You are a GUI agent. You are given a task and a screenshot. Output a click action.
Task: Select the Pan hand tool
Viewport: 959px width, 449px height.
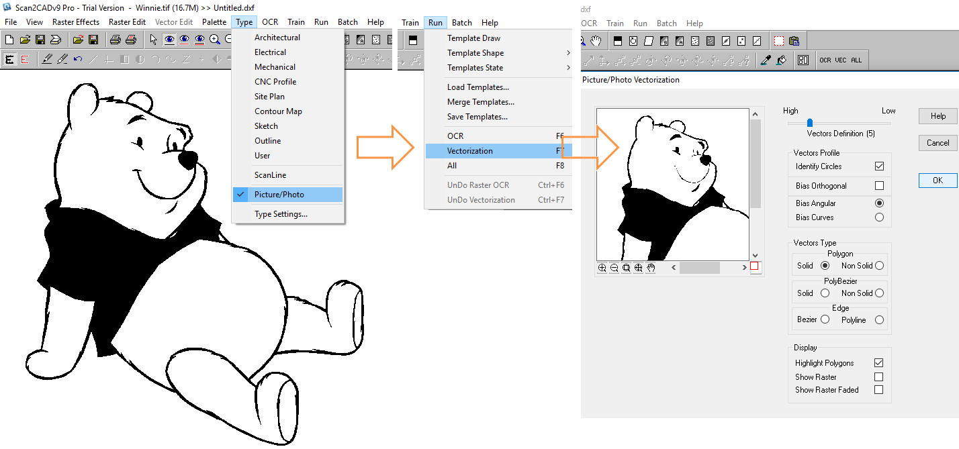coord(596,40)
